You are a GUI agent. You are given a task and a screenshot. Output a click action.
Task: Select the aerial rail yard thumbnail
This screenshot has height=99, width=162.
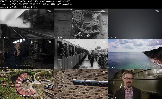tap(81, 84)
